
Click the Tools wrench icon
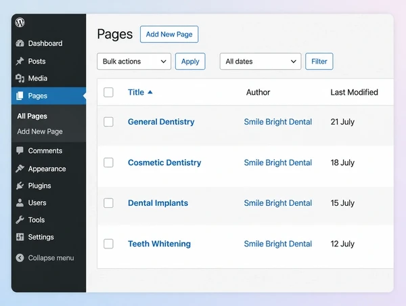tap(20, 220)
